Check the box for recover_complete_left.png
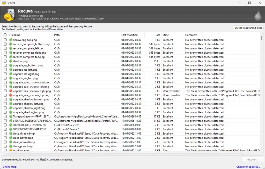Image resolution: width=265 pixels, height=169 pixels. [x=5, y=48]
